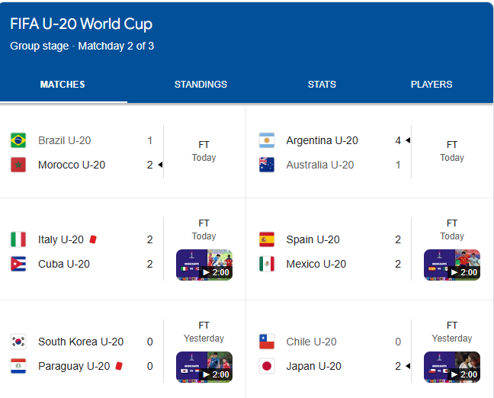
Task: Select the Players tab
Action: 431,85
